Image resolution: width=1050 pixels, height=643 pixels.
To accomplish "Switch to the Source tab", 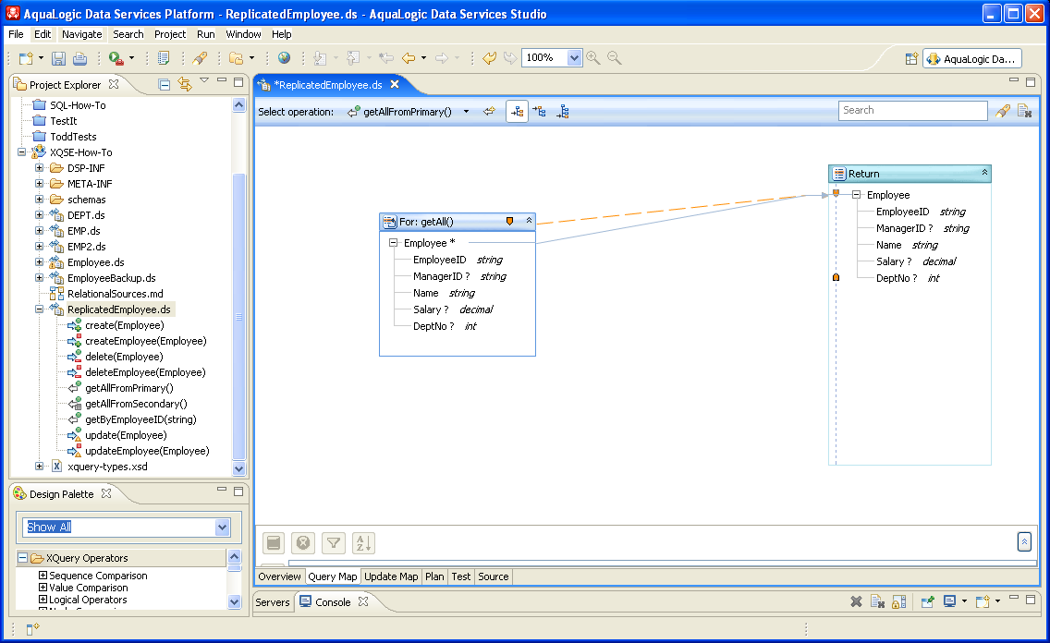I will tap(494, 576).
